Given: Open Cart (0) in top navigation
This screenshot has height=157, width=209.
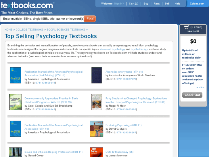Looking at the screenshot, I should tap(133, 4).
